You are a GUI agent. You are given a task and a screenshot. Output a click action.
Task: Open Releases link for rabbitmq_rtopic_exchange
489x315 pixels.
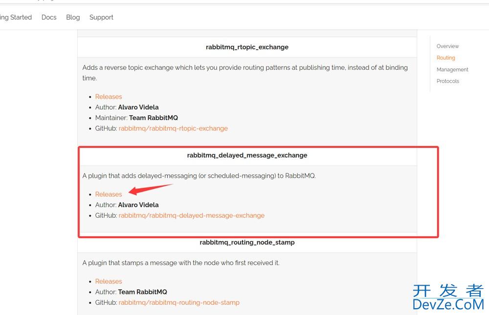pyautogui.click(x=109, y=97)
